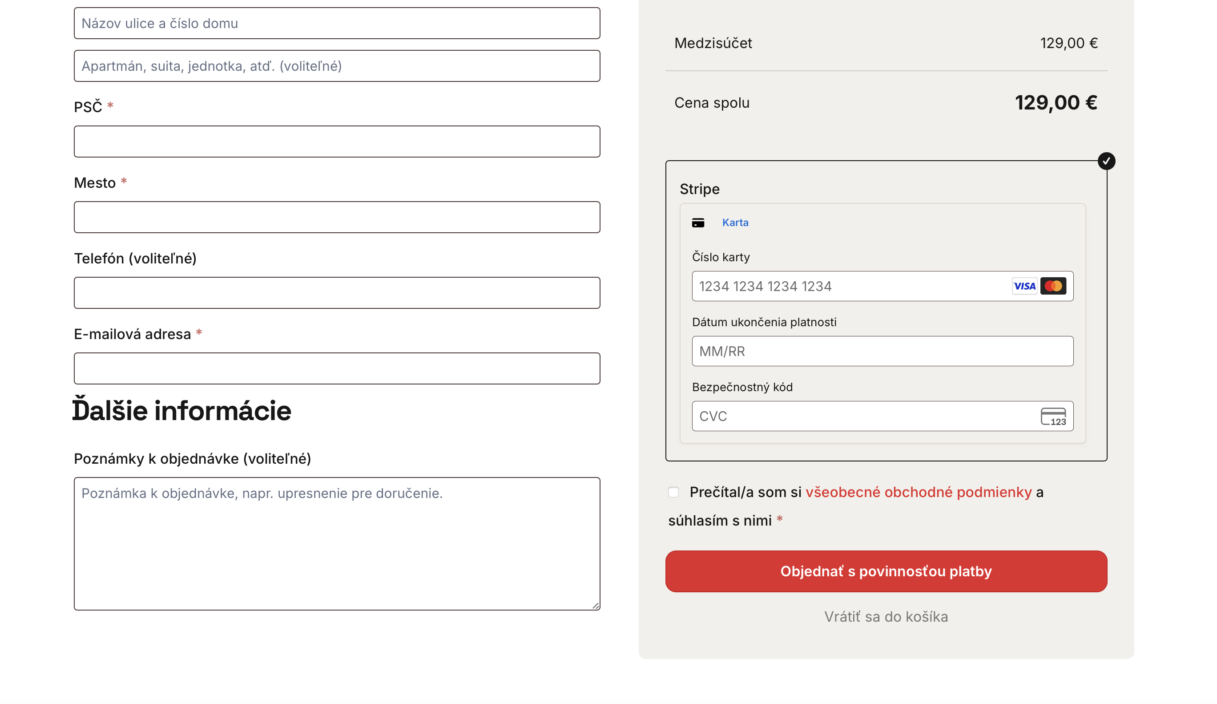This screenshot has width=1217, height=704.
Task: Click the CVC card hint icon
Action: click(1053, 416)
